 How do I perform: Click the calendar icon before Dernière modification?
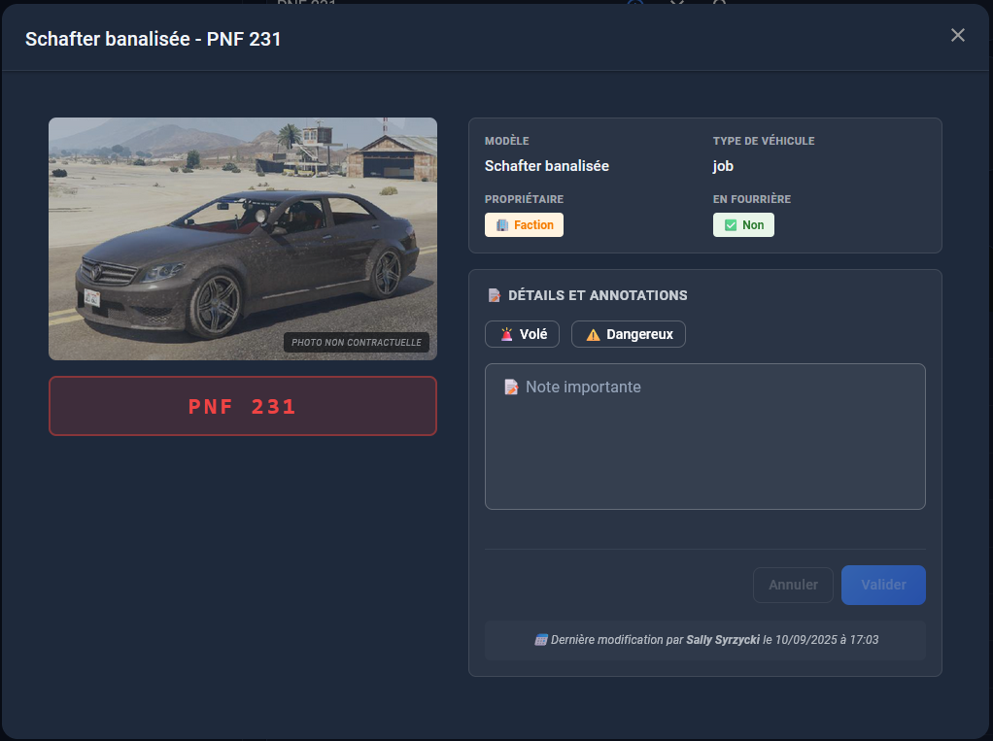click(541, 640)
